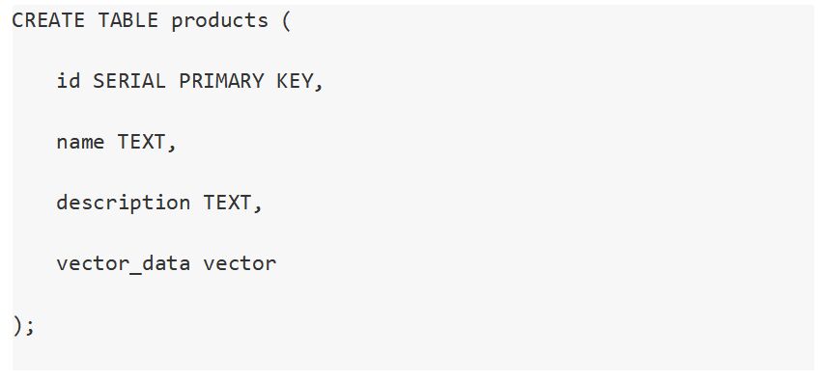The height and width of the screenshot is (381, 822).
Task: Click the CREATE keyword
Action: [48, 20]
